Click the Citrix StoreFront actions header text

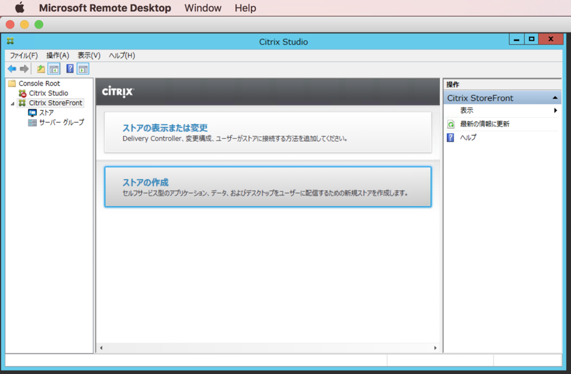coord(480,98)
